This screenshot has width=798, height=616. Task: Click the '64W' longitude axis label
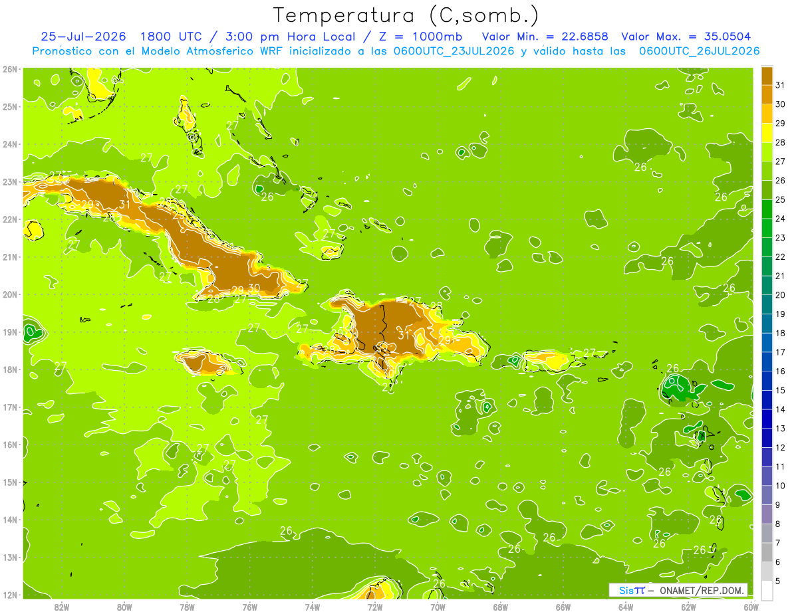click(626, 606)
